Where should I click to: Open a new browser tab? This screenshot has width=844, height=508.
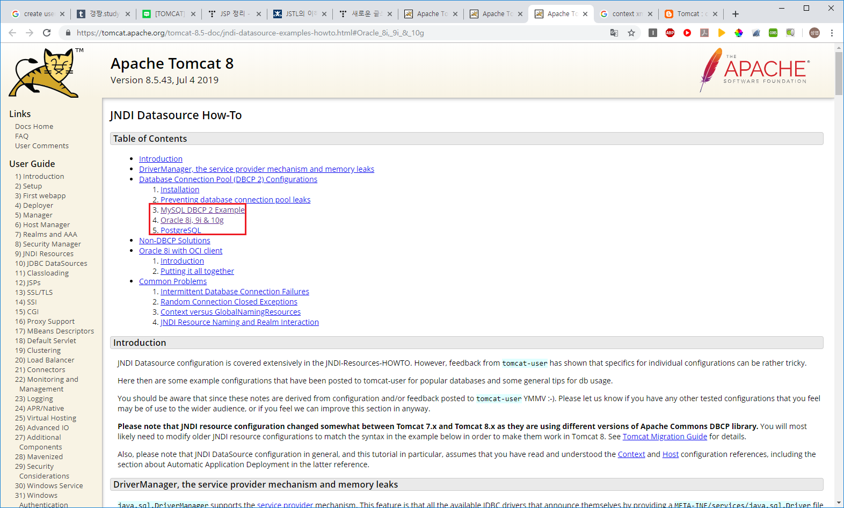736,14
